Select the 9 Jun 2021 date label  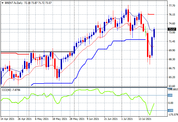[93, 119]
